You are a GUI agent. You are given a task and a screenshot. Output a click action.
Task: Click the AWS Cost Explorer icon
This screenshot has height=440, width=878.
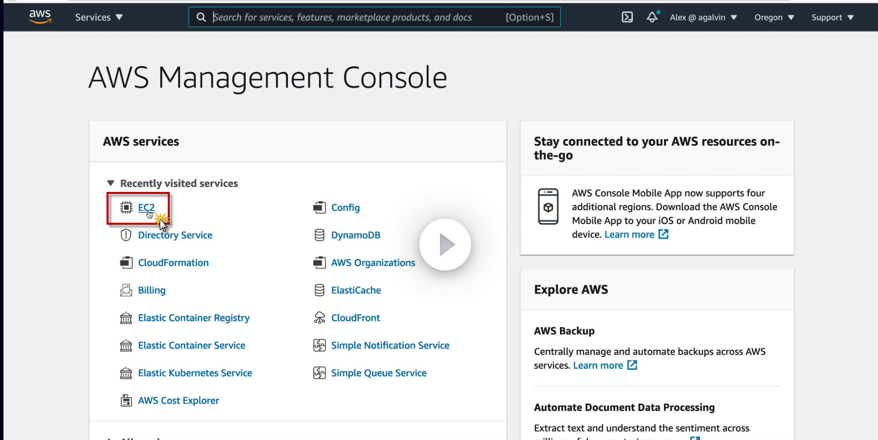pyautogui.click(x=126, y=401)
